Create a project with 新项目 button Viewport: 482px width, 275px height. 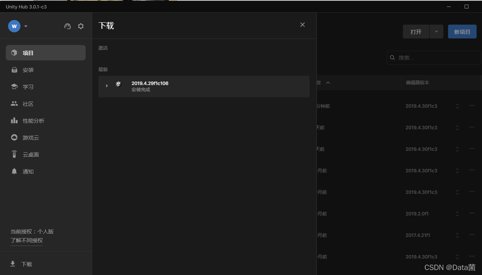point(462,32)
